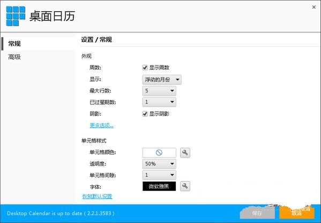Screen dimensions: 321x223
Task: Click the wrench icon beside cell color
Action: pos(185,153)
